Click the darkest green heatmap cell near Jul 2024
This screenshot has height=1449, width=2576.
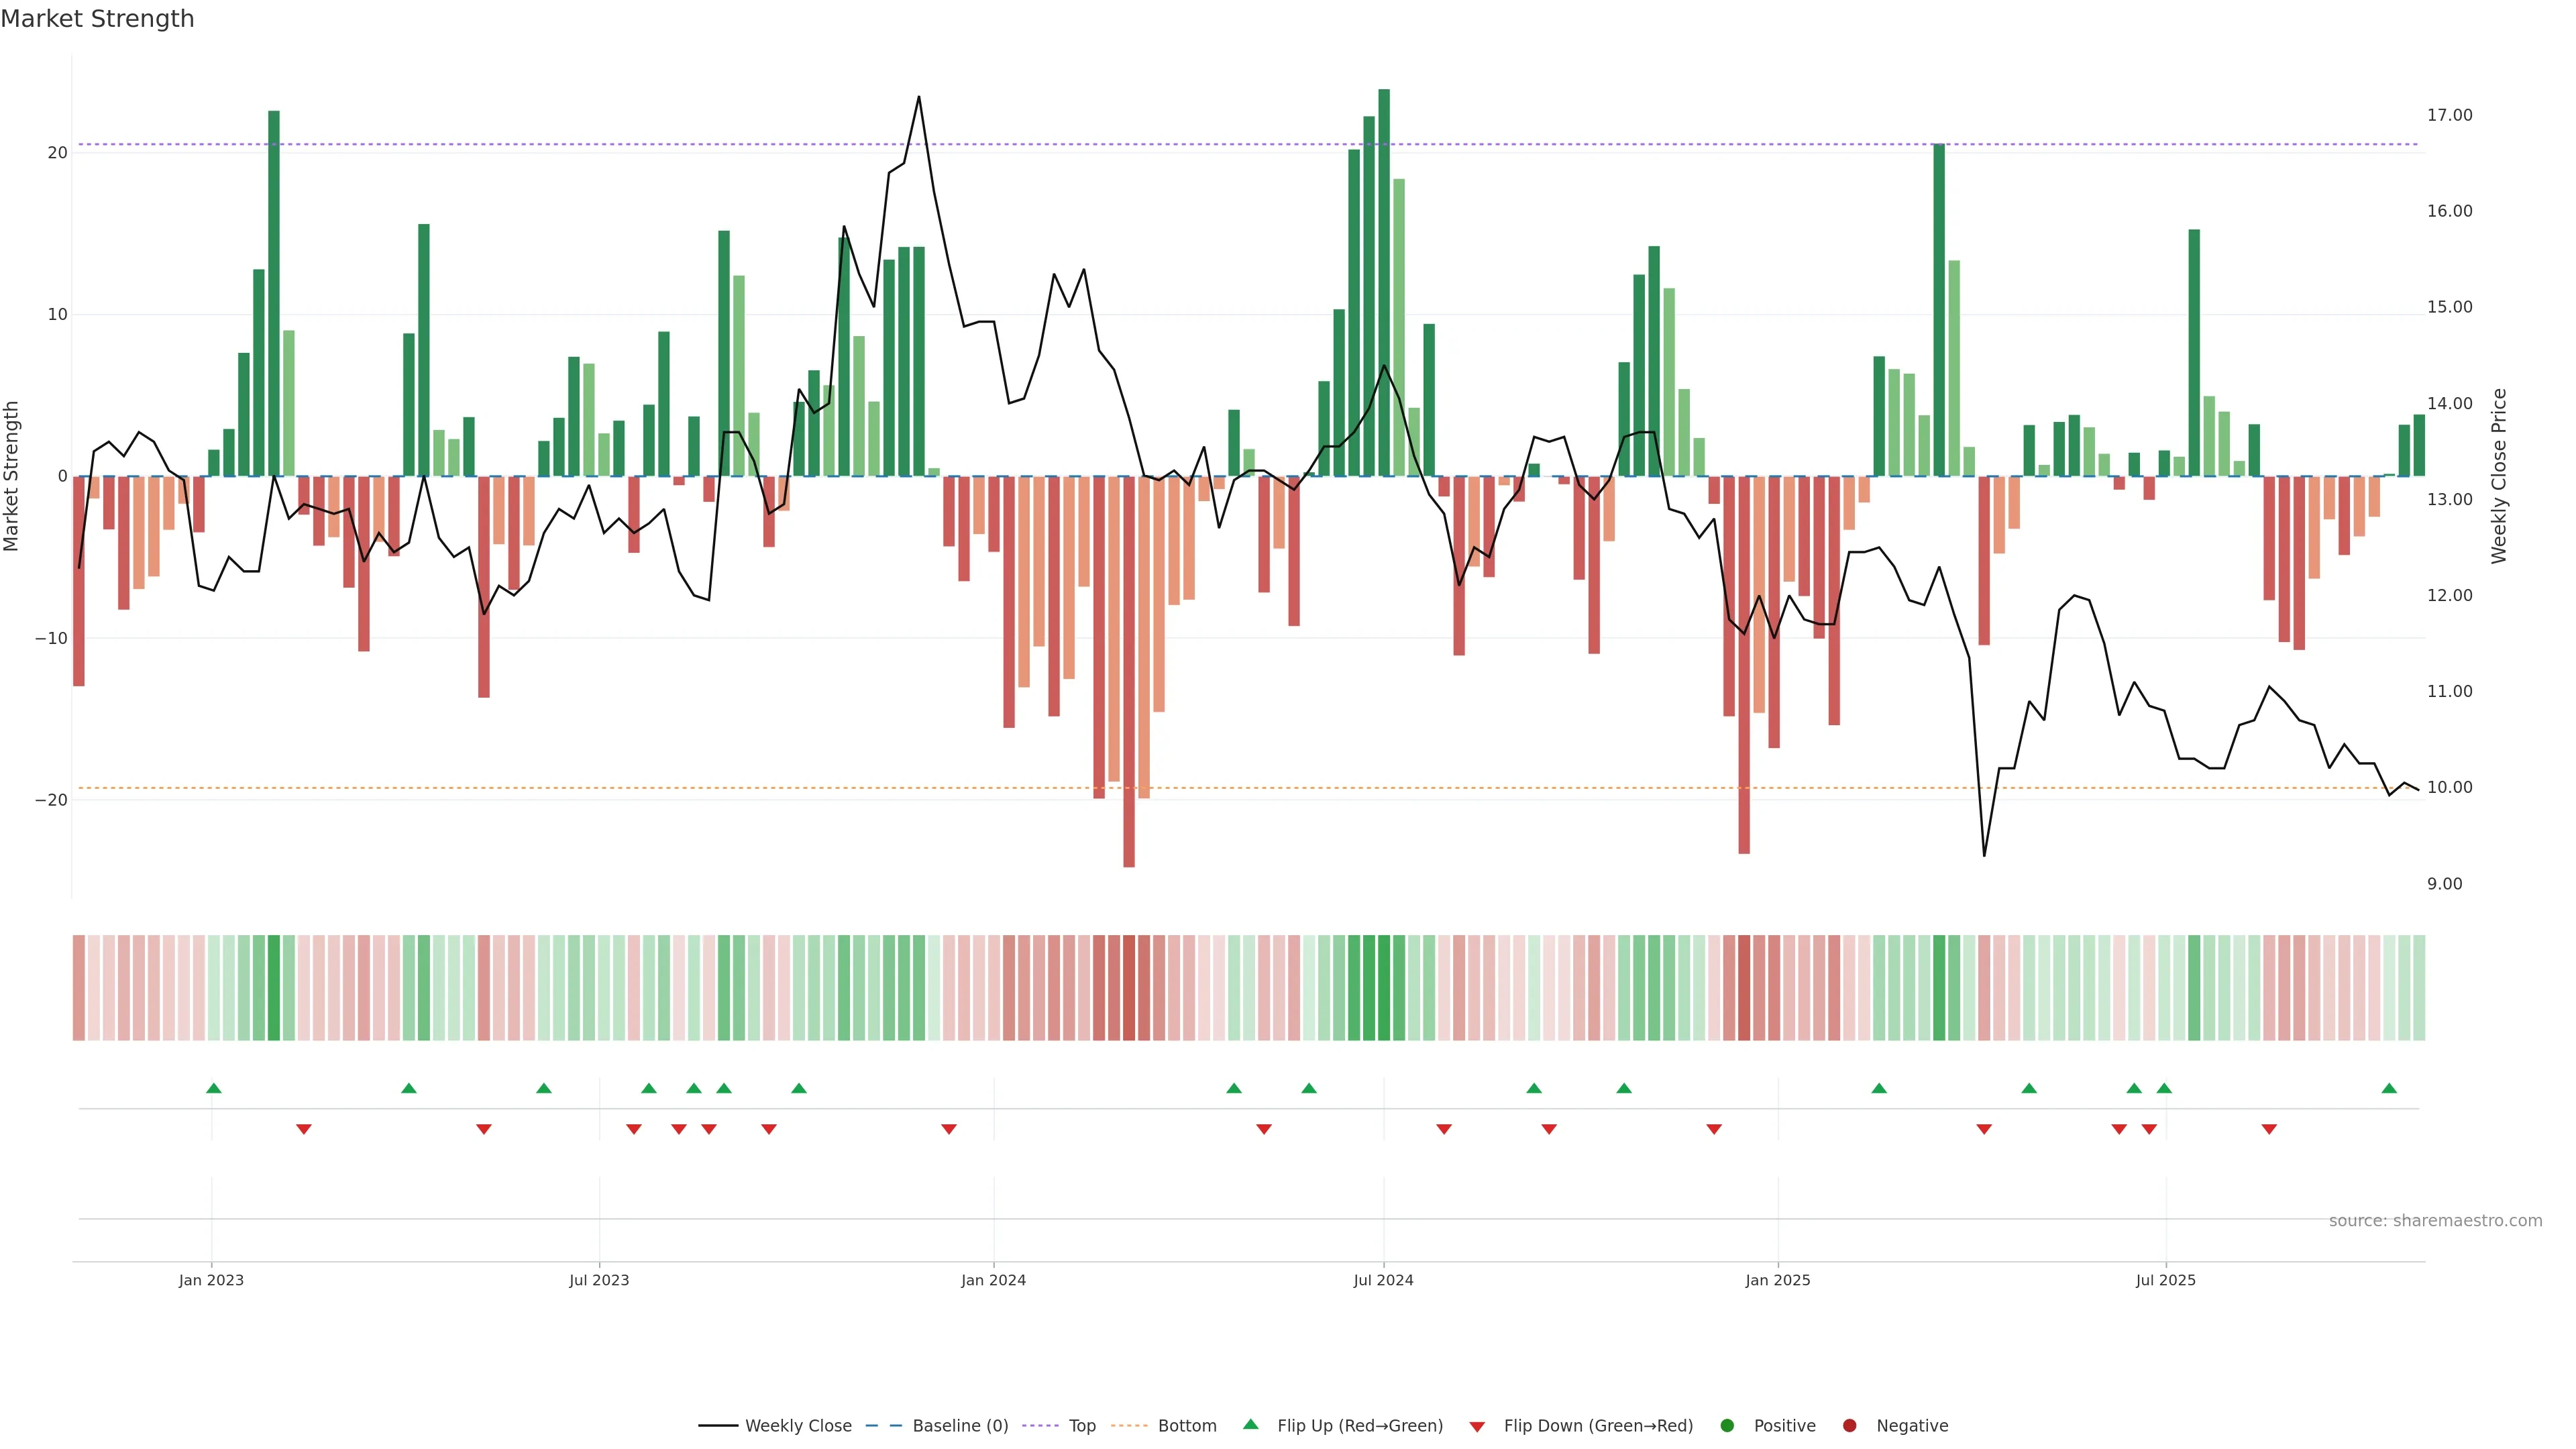tap(1384, 988)
